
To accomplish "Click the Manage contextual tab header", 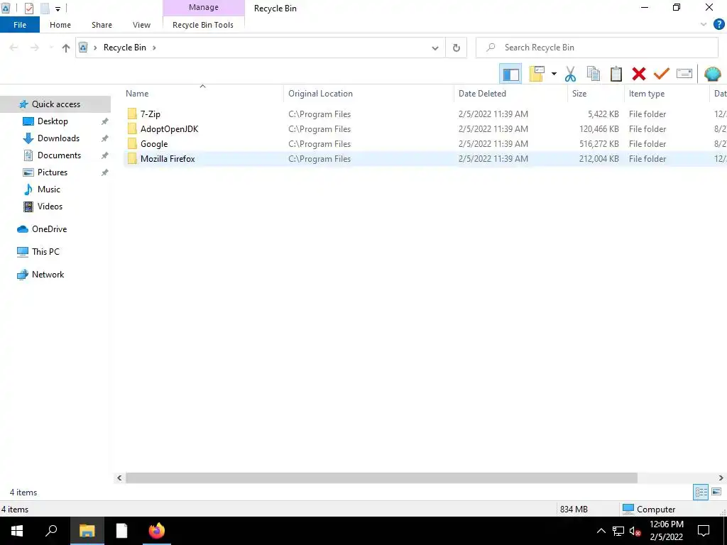I will 204,7.
